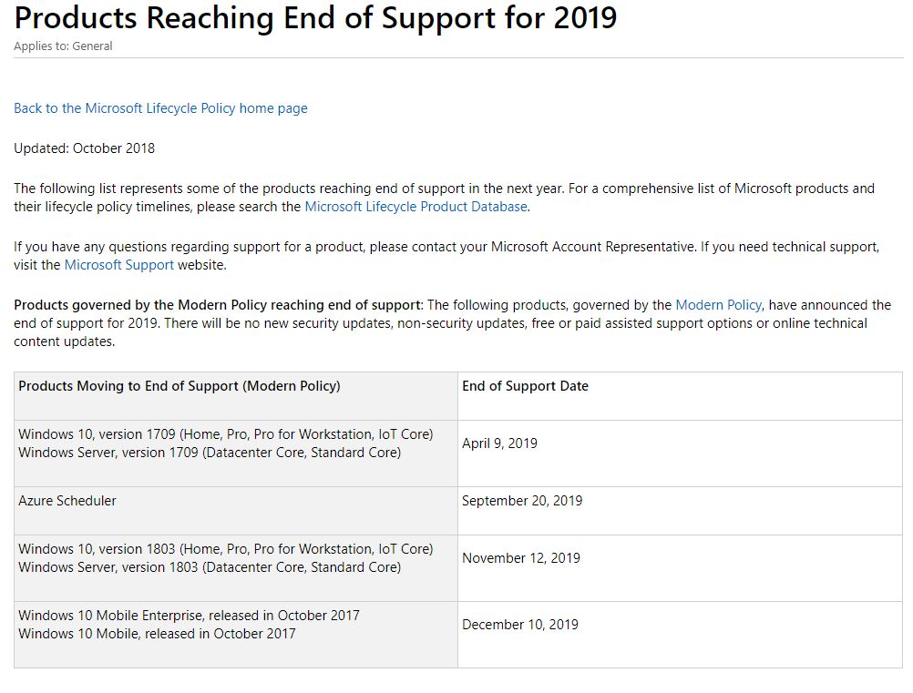Select the Products Moving to End of Support header
913x693 pixels.
180,386
